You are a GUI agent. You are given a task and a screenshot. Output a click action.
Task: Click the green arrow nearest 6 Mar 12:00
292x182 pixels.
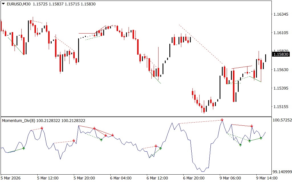click(x=161, y=148)
